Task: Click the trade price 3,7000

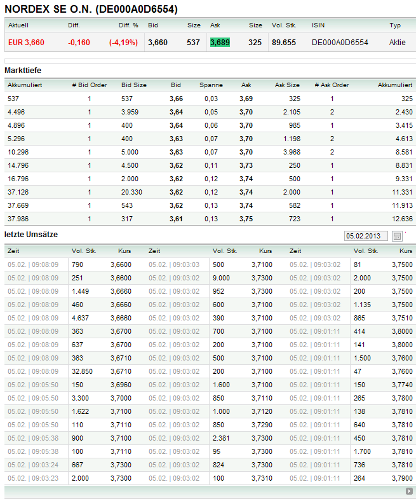Action: pyautogui.click(x=121, y=399)
